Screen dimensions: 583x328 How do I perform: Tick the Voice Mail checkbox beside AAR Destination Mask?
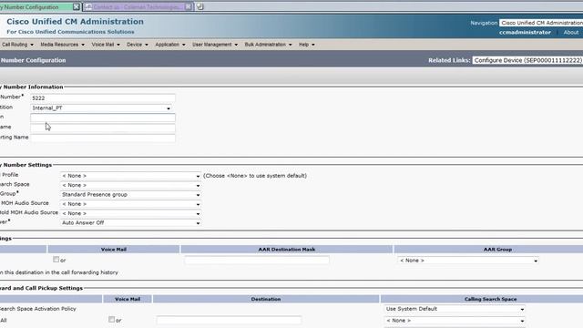coord(56,260)
